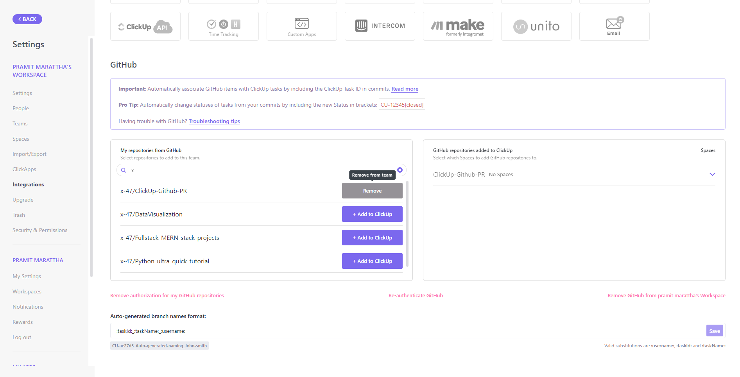This screenshot has width=740, height=377.
Task: Focus the branch names format input field
Action: 407,331
